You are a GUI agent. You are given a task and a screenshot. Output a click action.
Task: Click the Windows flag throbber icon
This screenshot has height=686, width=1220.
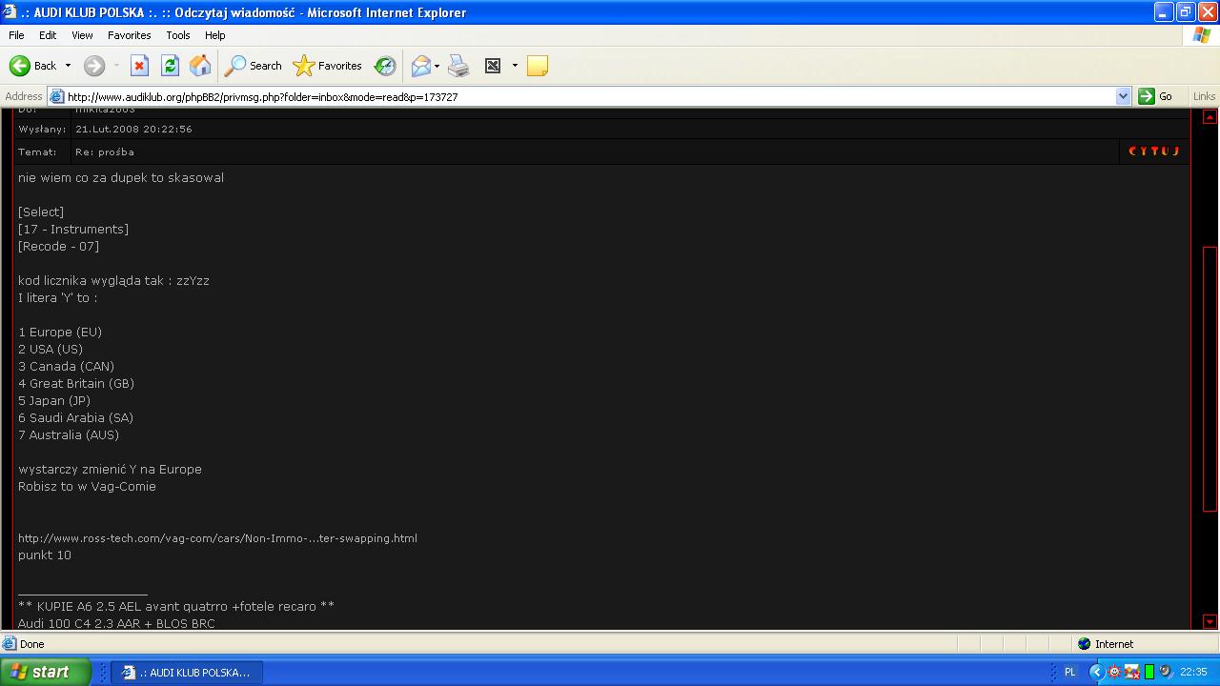pos(1202,35)
